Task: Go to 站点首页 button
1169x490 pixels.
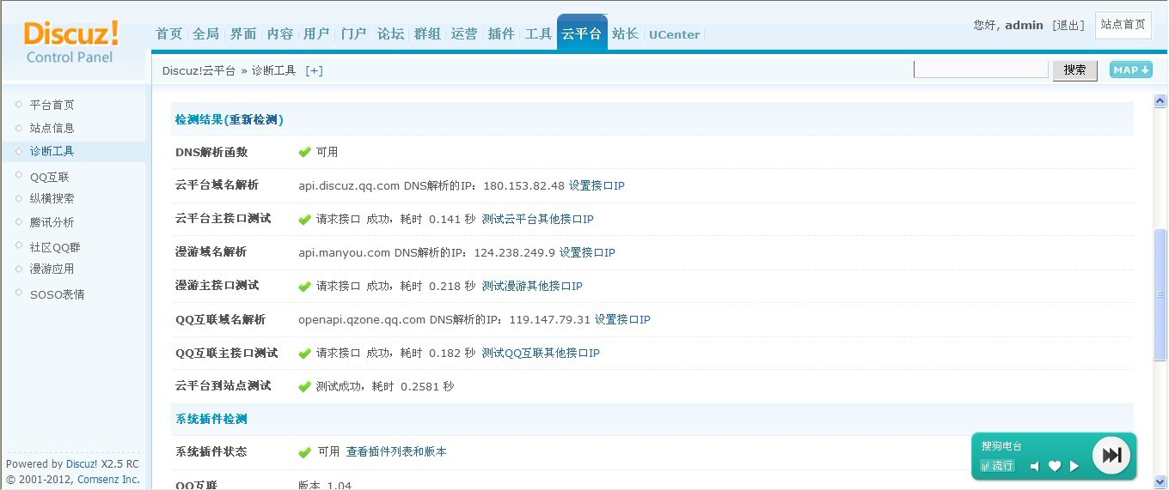Action: coord(1123,25)
